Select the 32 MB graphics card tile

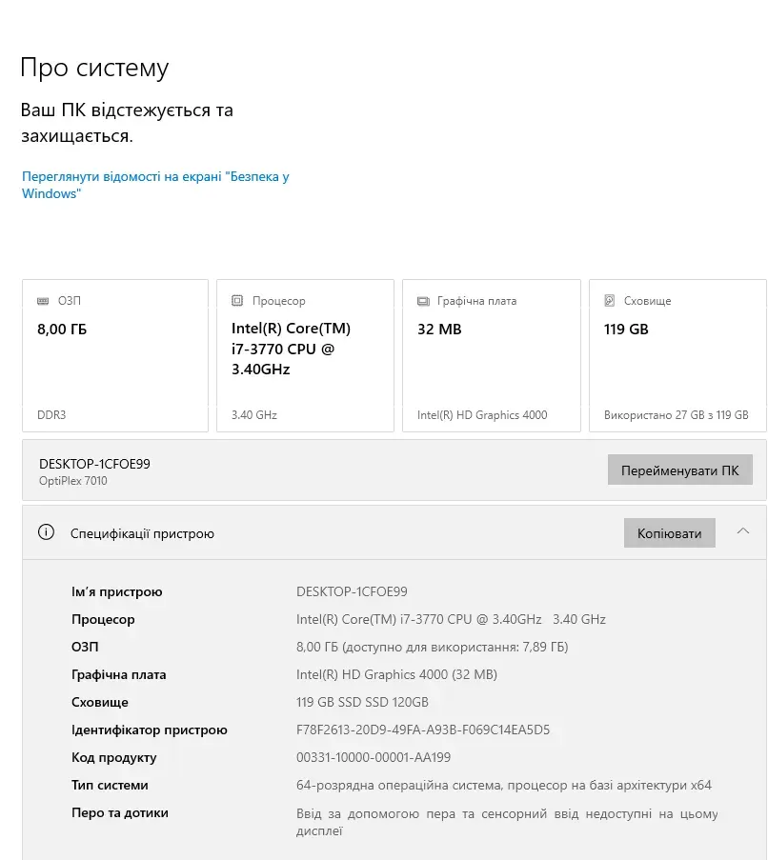tap(491, 355)
